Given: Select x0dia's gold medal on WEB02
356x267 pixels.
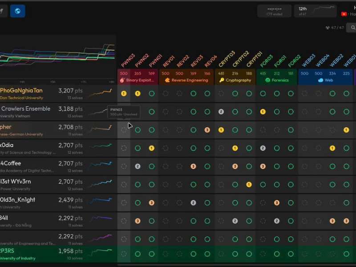Looking at the screenshot, I should (332, 148).
